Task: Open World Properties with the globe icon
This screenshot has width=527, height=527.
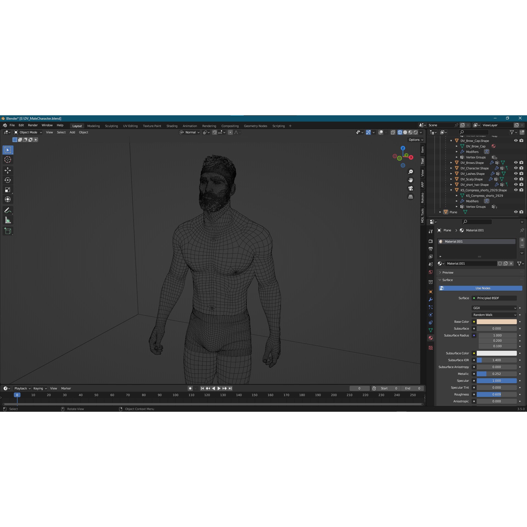Action: click(x=430, y=272)
